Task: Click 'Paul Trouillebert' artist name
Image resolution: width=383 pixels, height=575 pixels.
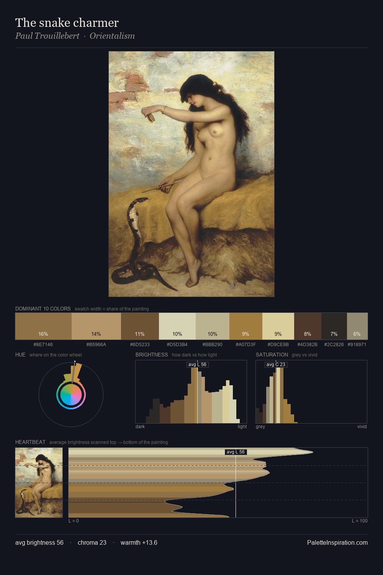Action: tap(47, 36)
